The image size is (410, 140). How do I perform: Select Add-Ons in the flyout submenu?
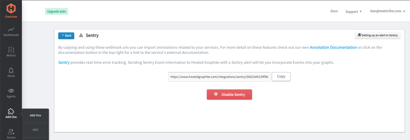coord(35,115)
